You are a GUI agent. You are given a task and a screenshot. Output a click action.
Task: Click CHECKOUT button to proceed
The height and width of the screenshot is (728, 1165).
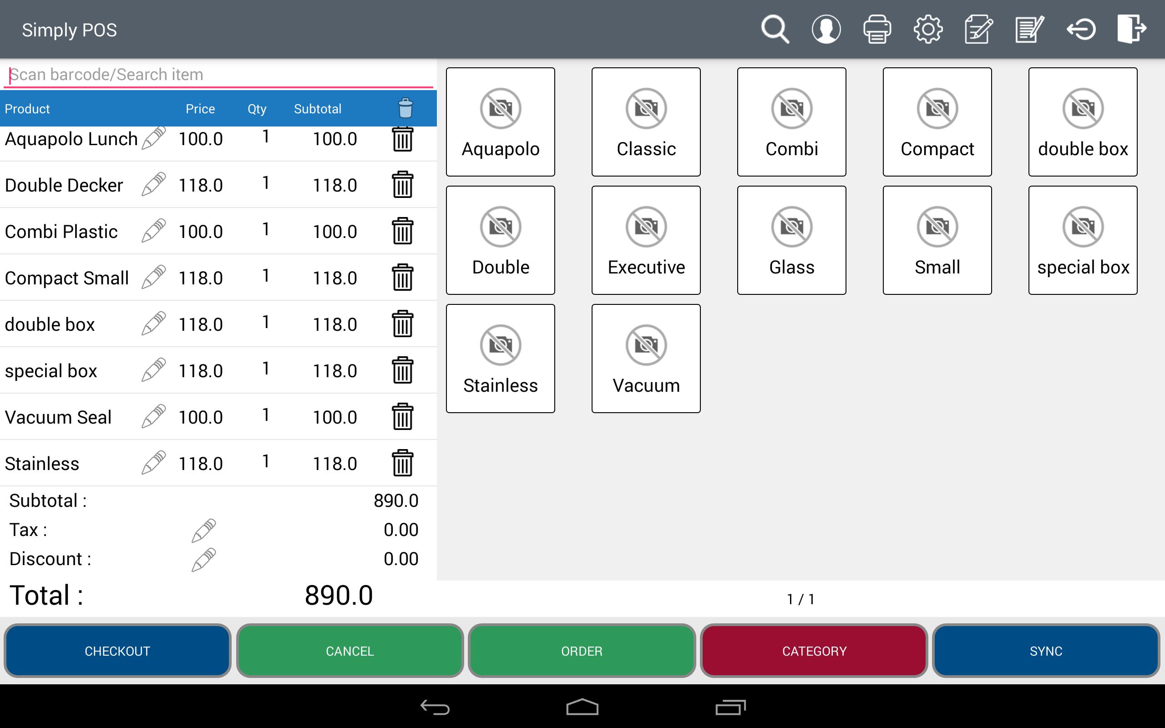pos(116,650)
